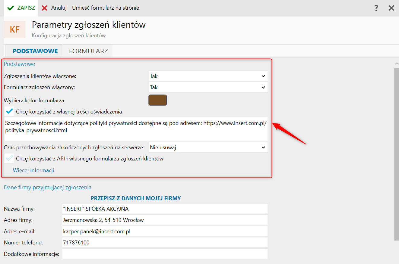
Task: Click the Dane firmy przyjmującej zgłoszenia heading
Action: [48, 188]
